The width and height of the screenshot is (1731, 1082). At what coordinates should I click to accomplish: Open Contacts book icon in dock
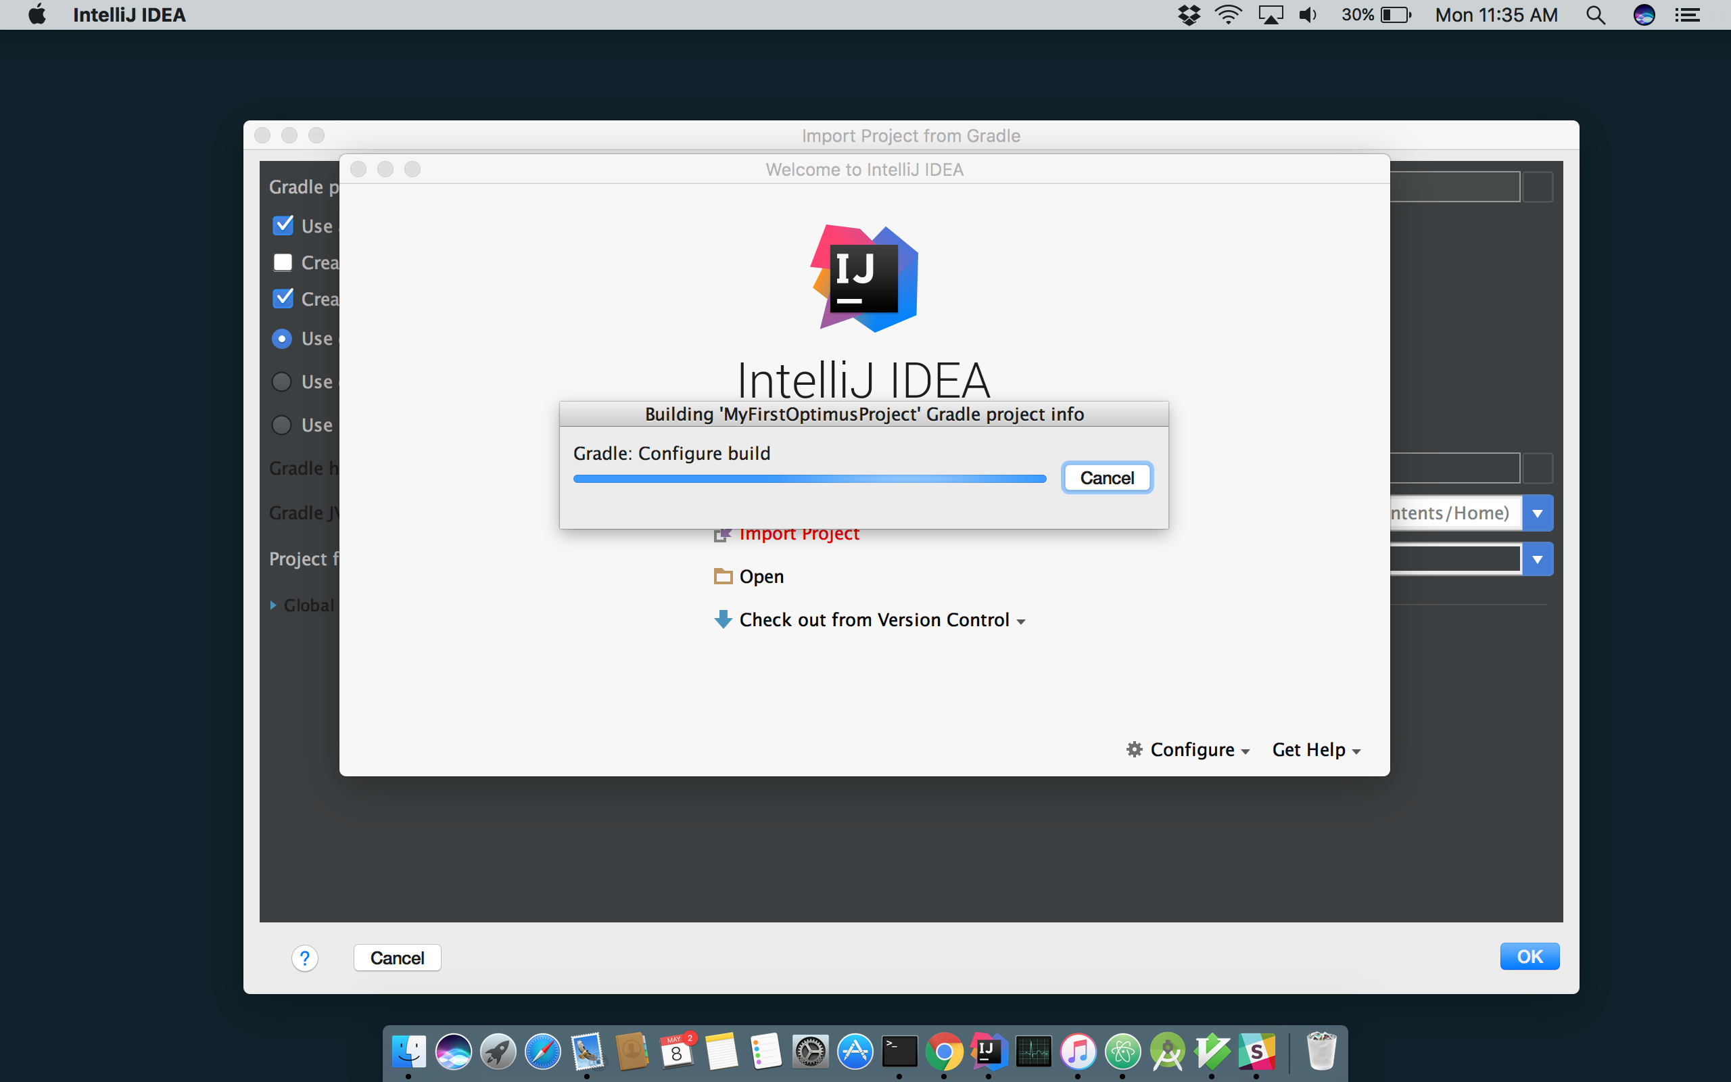[x=632, y=1051]
